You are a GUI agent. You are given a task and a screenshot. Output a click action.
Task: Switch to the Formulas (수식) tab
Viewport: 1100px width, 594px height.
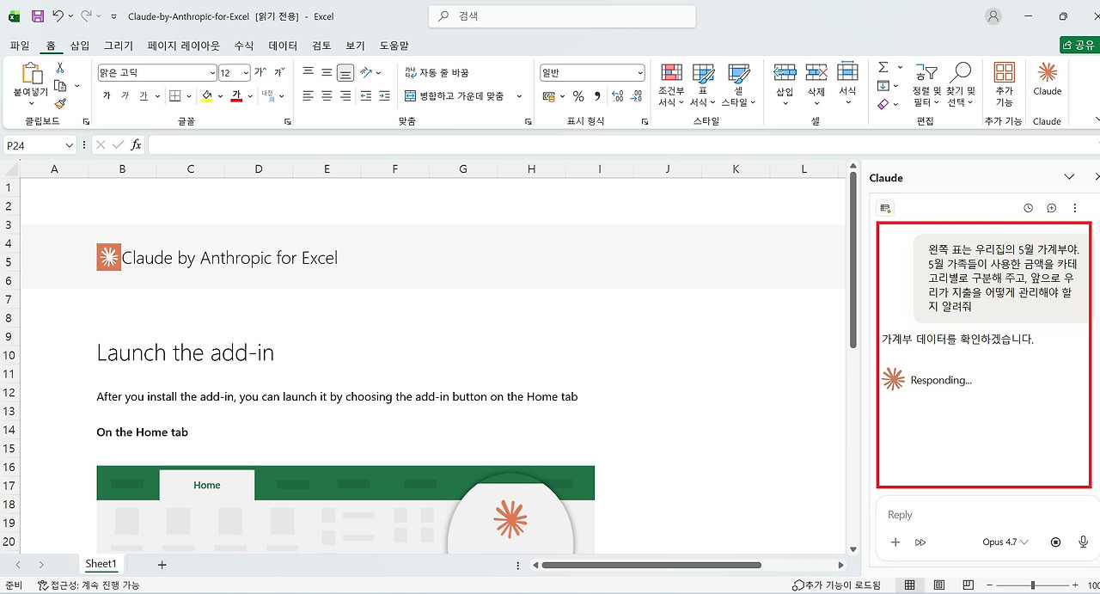coord(244,46)
